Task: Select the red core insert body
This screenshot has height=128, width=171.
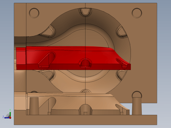Action: point(73,58)
